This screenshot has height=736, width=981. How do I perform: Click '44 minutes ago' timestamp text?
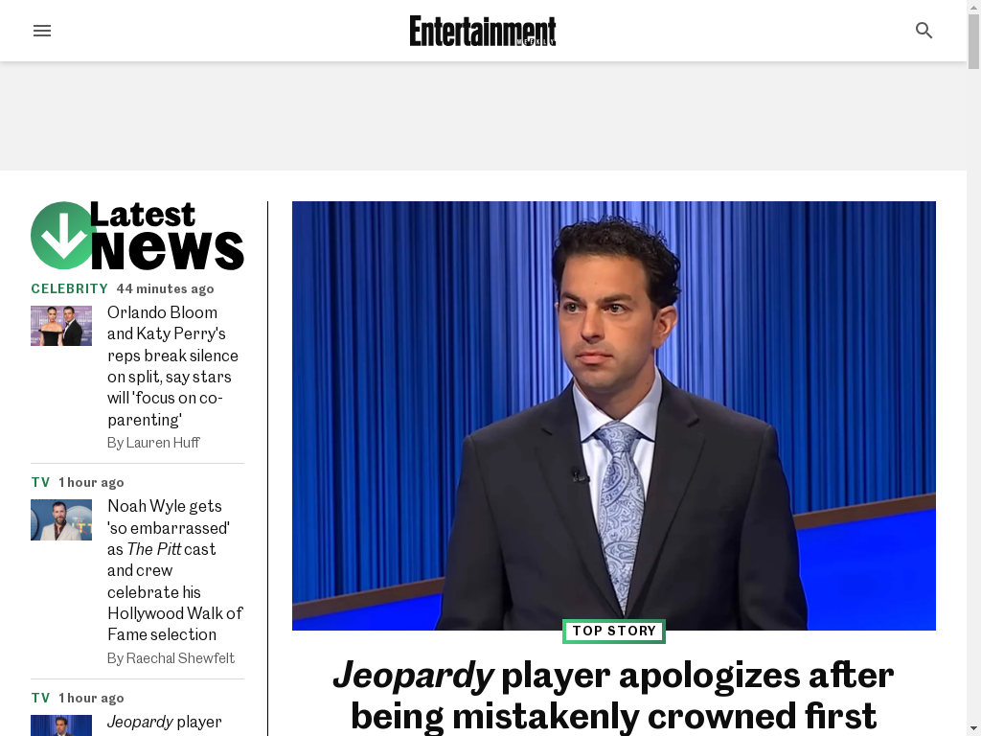(165, 288)
